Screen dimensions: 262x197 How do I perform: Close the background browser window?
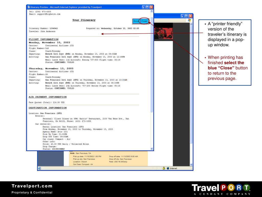pos(190,16)
